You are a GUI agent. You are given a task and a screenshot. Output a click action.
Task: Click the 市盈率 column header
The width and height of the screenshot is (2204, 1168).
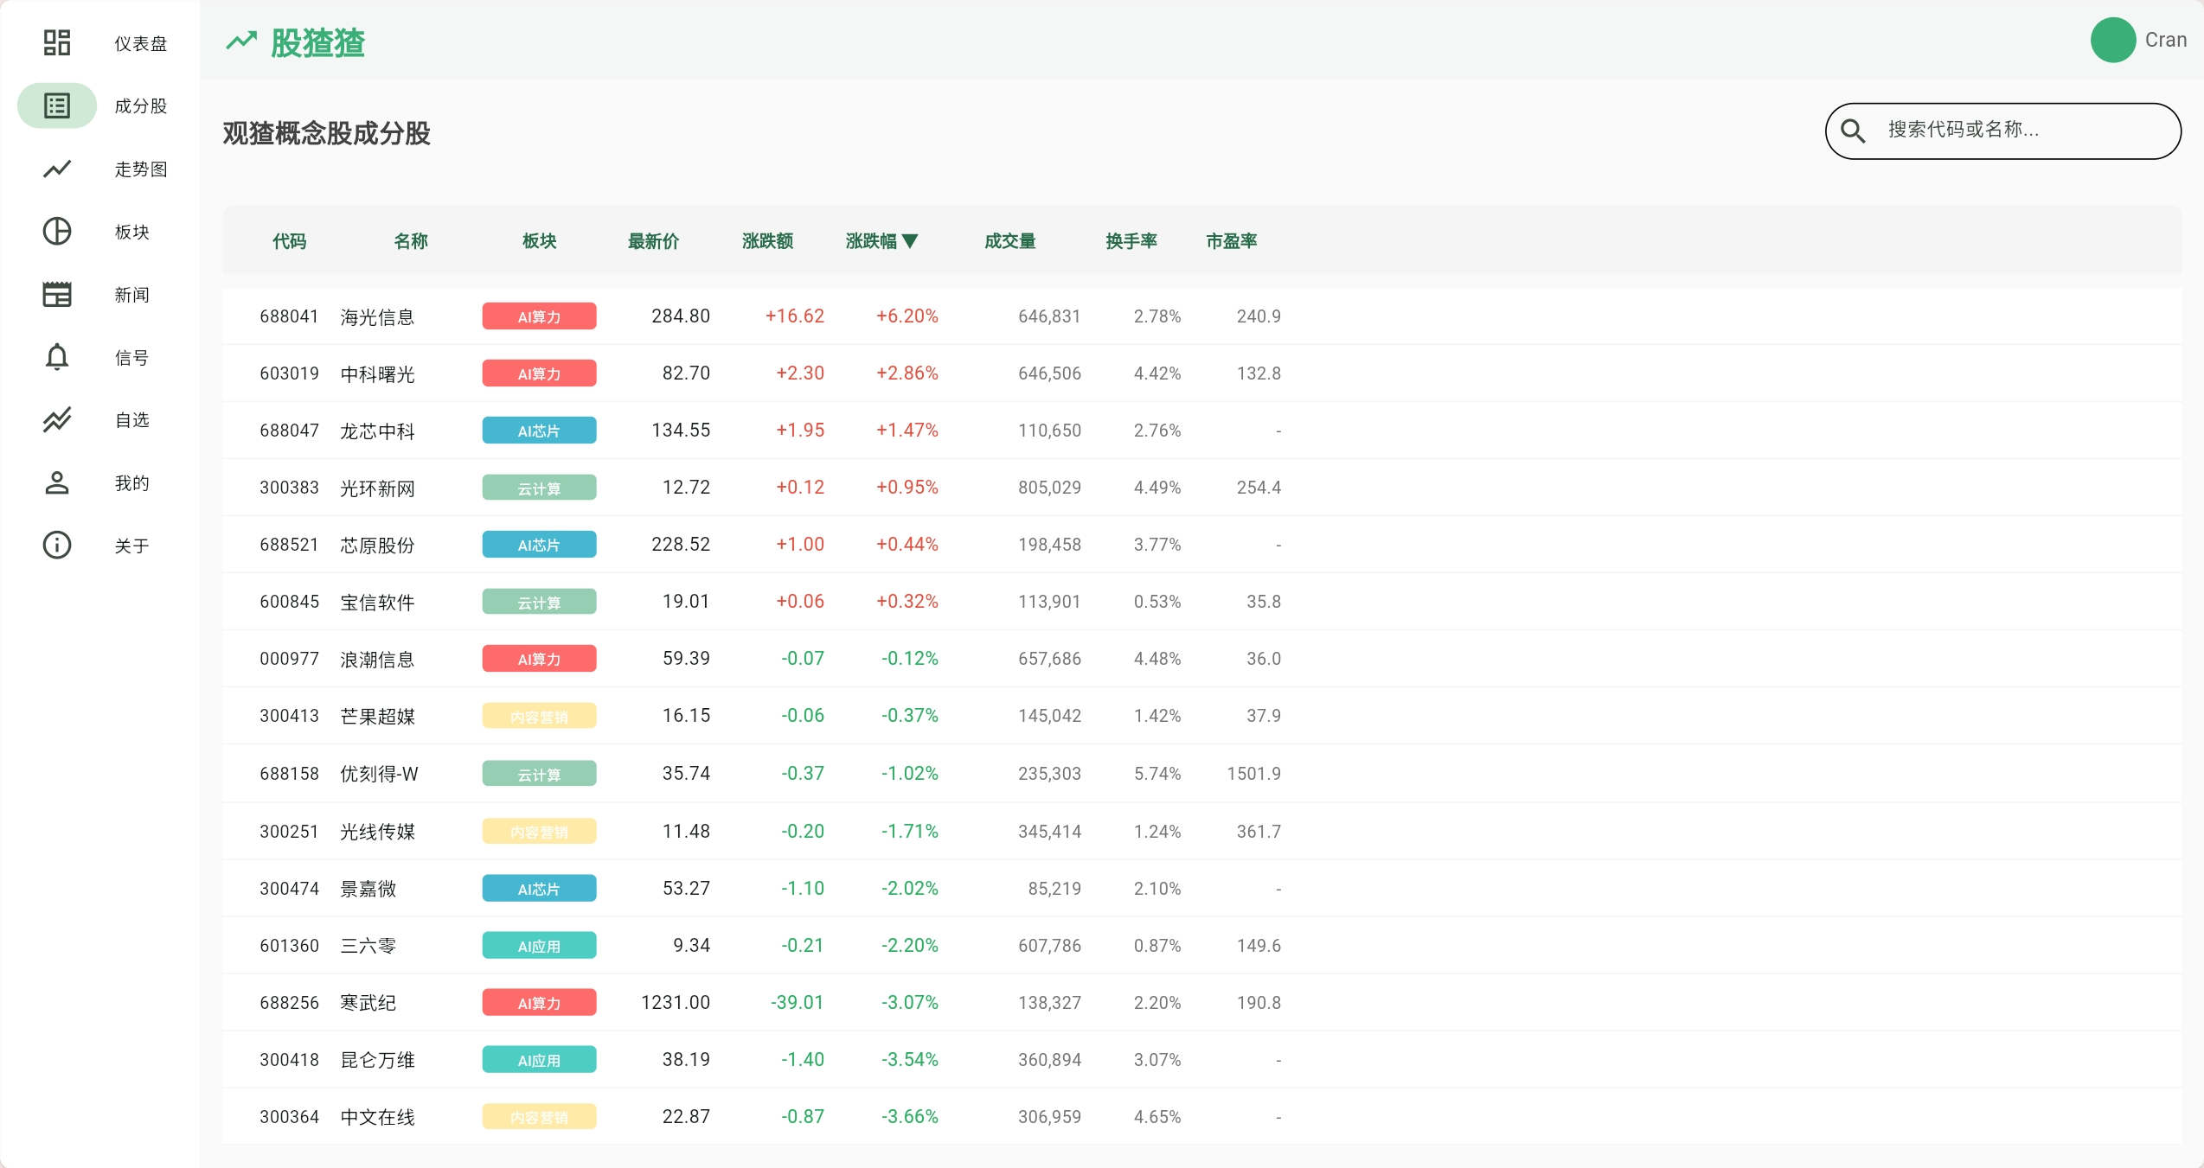coord(1231,241)
